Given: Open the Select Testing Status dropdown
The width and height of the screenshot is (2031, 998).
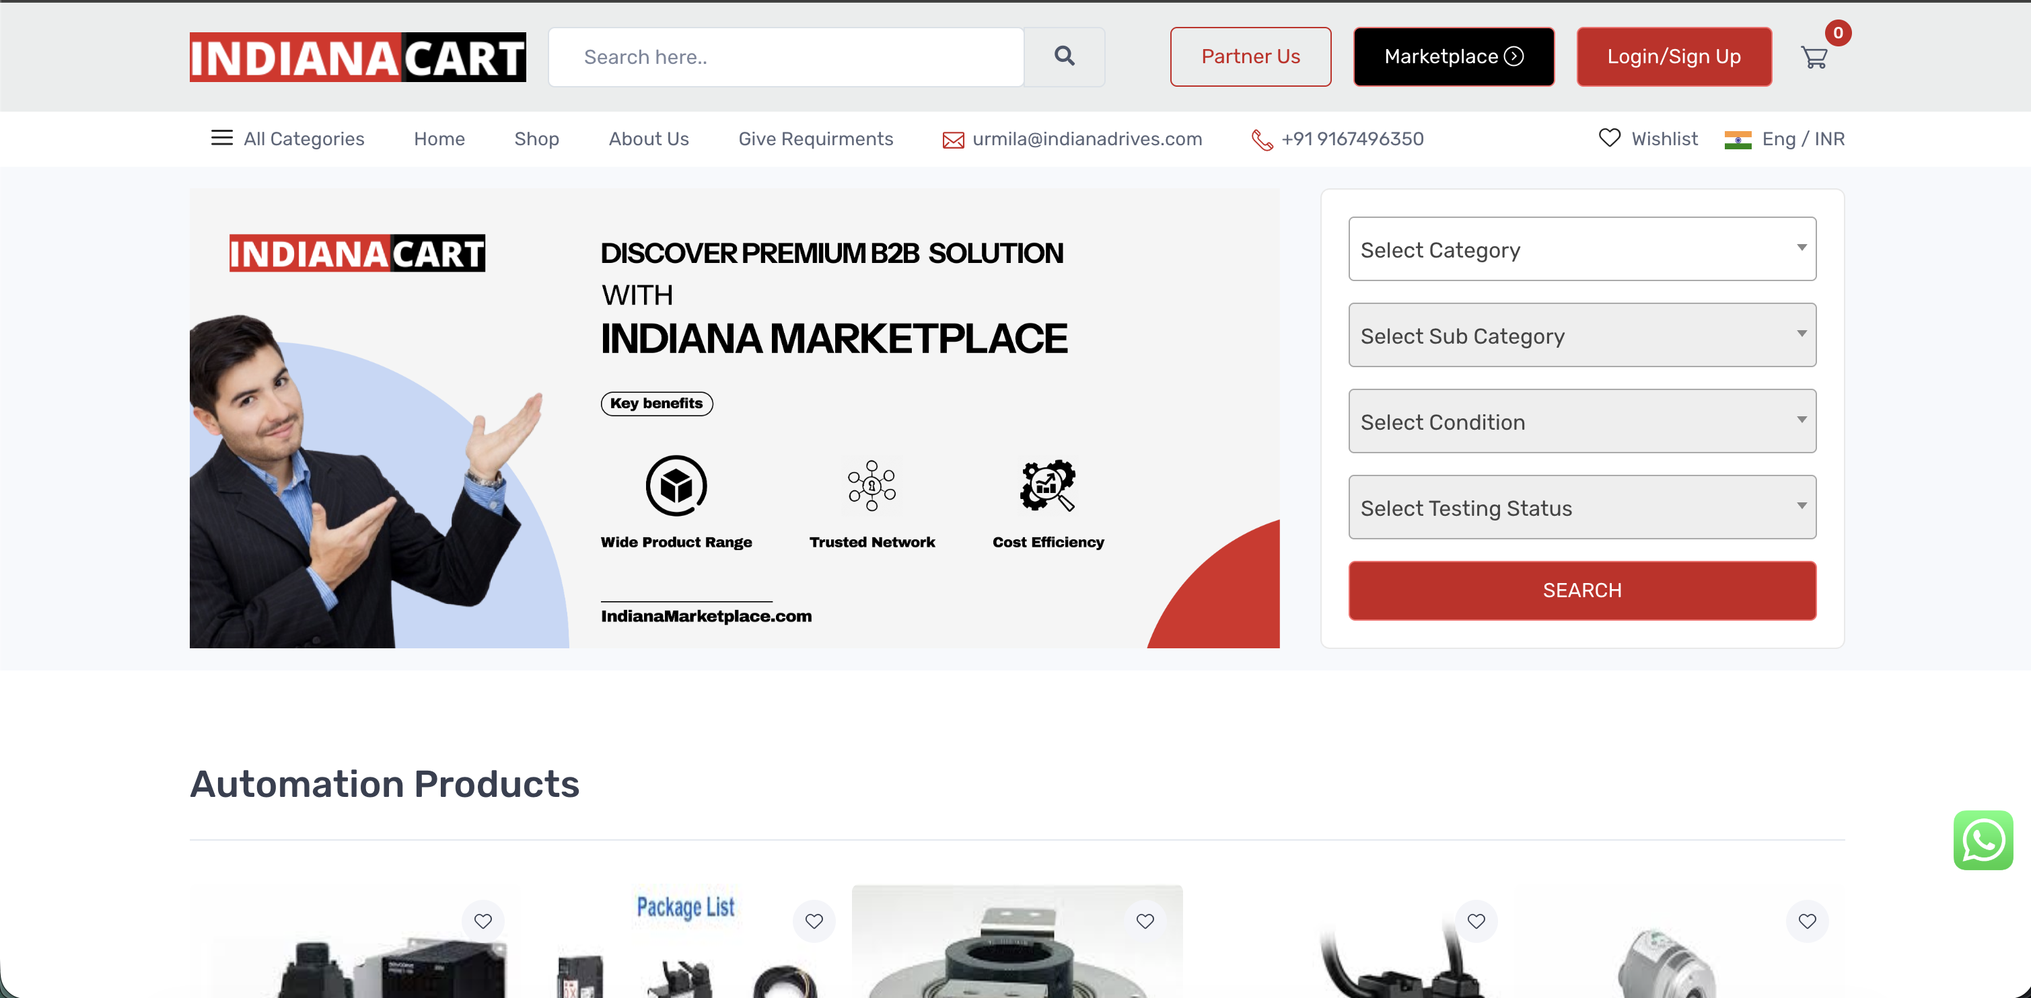Looking at the screenshot, I should 1581,506.
